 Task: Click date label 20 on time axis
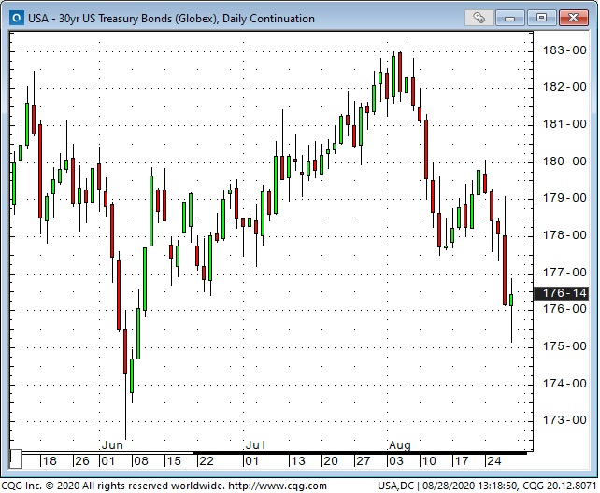click(331, 461)
